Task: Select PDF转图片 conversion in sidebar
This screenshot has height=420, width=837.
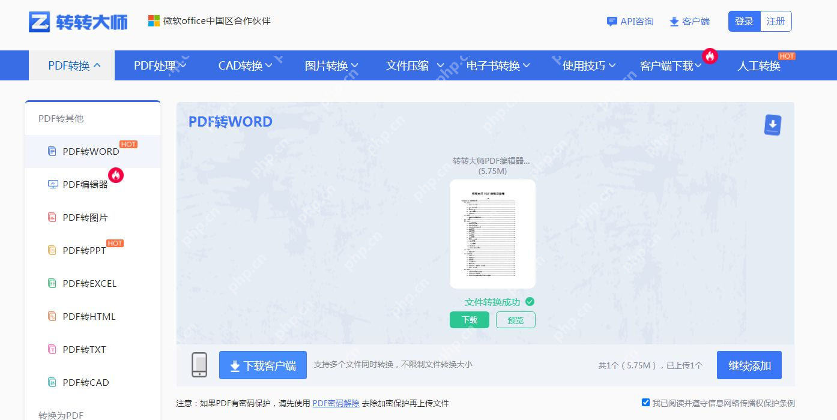Action: click(85, 217)
